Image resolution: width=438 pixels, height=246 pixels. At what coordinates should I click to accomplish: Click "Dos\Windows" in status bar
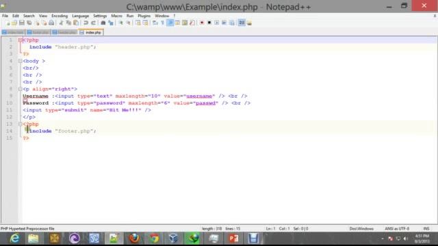pyautogui.click(x=361, y=229)
